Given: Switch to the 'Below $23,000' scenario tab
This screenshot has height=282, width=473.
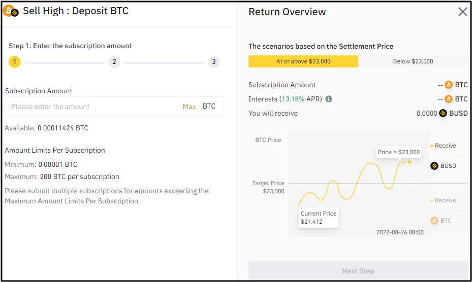Looking at the screenshot, I should (413, 61).
